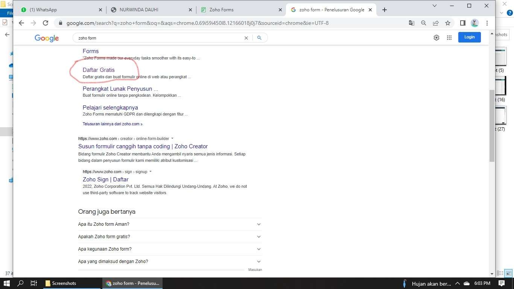Close the NURWINDA DAUHI tab
The height and width of the screenshot is (289, 514).
click(190, 10)
